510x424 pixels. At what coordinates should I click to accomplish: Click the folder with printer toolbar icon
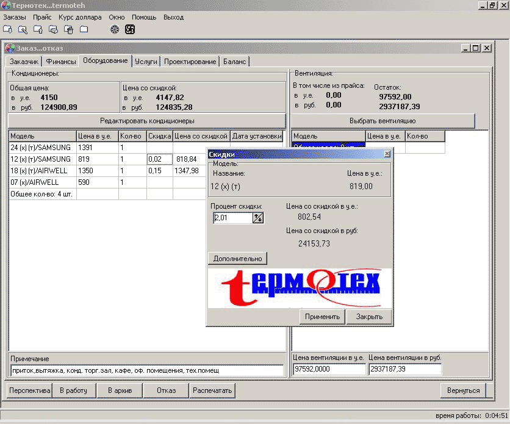click(x=53, y=30)
